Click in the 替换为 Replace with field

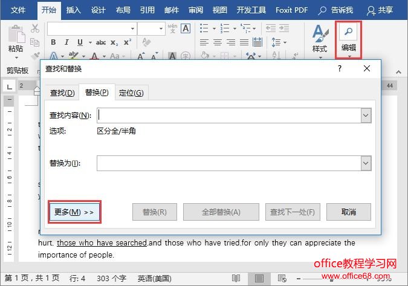pos(229,163)
